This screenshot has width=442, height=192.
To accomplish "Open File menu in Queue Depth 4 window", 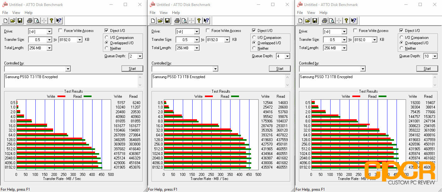I will (152, 13).
